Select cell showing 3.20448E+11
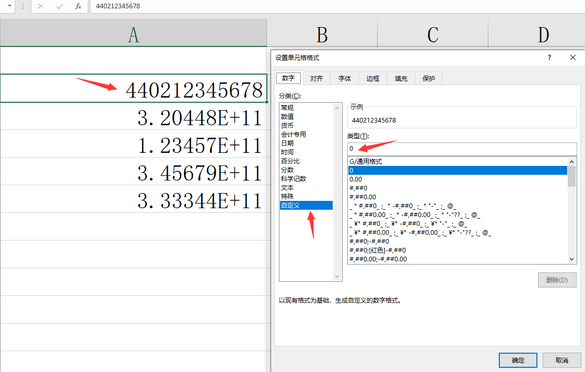Viewport: 585px width, 372px height. pos(134,116)
